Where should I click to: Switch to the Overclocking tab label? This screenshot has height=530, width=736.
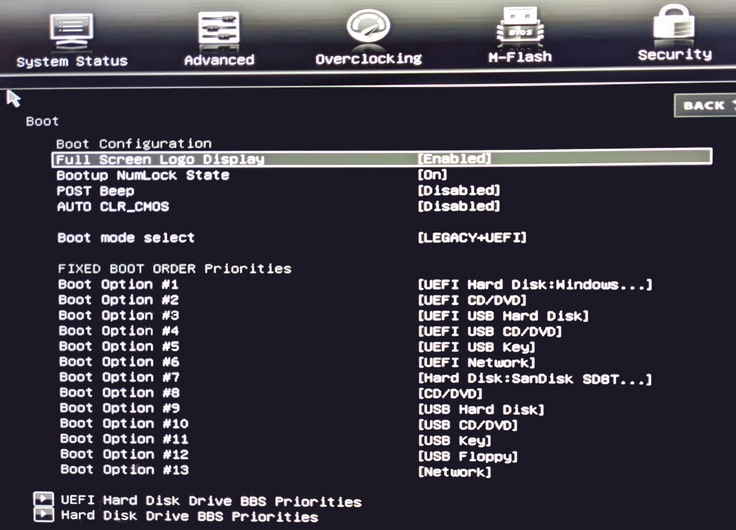click(368, 59)
